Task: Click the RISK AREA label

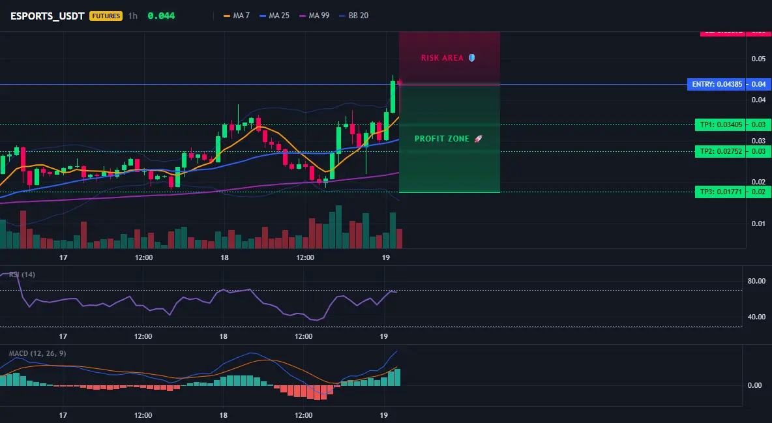Action: 442,57
